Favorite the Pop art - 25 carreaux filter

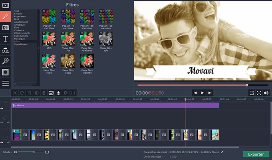tap(101, 11)
